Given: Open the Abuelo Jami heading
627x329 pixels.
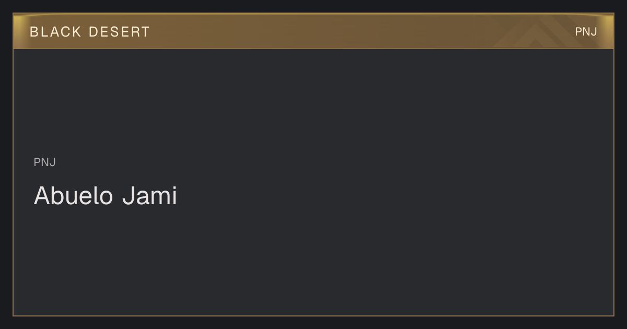Looking at the screenshot, I should tap(106, 196).
